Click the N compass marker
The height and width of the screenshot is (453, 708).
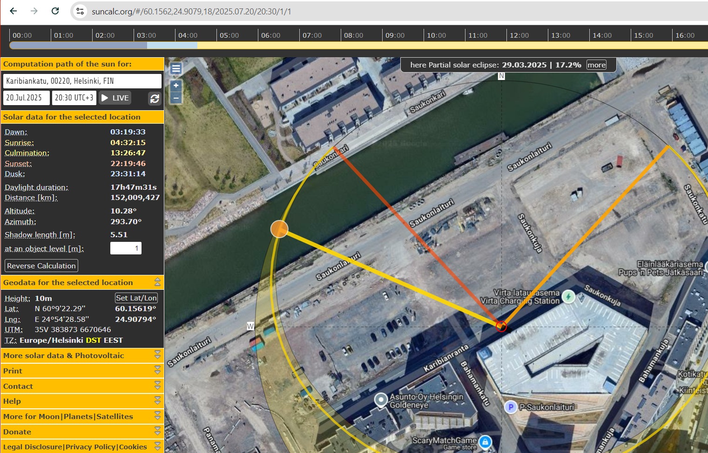tap(501, 76)
